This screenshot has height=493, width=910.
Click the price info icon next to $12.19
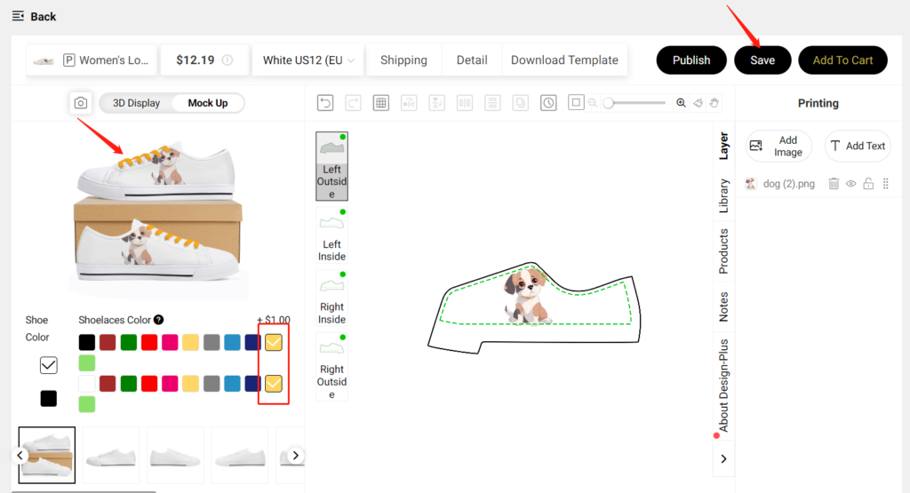pyautogui.click(x=227, y=60)
